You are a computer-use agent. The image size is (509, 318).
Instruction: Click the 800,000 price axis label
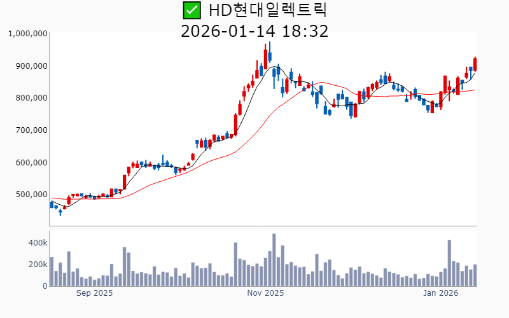(x=29, y=98)
